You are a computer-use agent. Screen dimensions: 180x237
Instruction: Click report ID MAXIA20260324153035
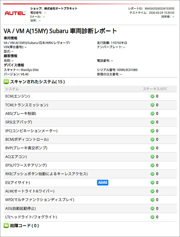159,8
